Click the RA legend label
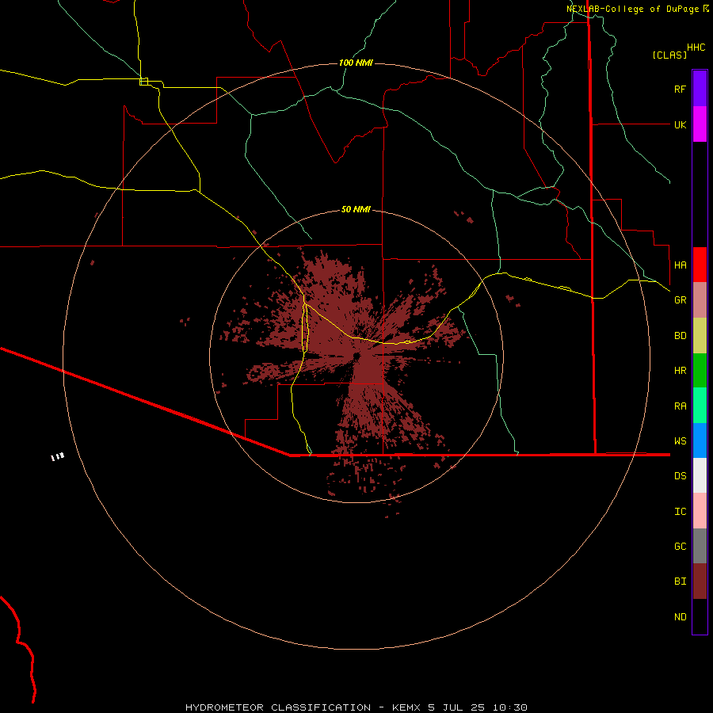The width and height of the screenshot is (713, 713). (x=680, y=406)
